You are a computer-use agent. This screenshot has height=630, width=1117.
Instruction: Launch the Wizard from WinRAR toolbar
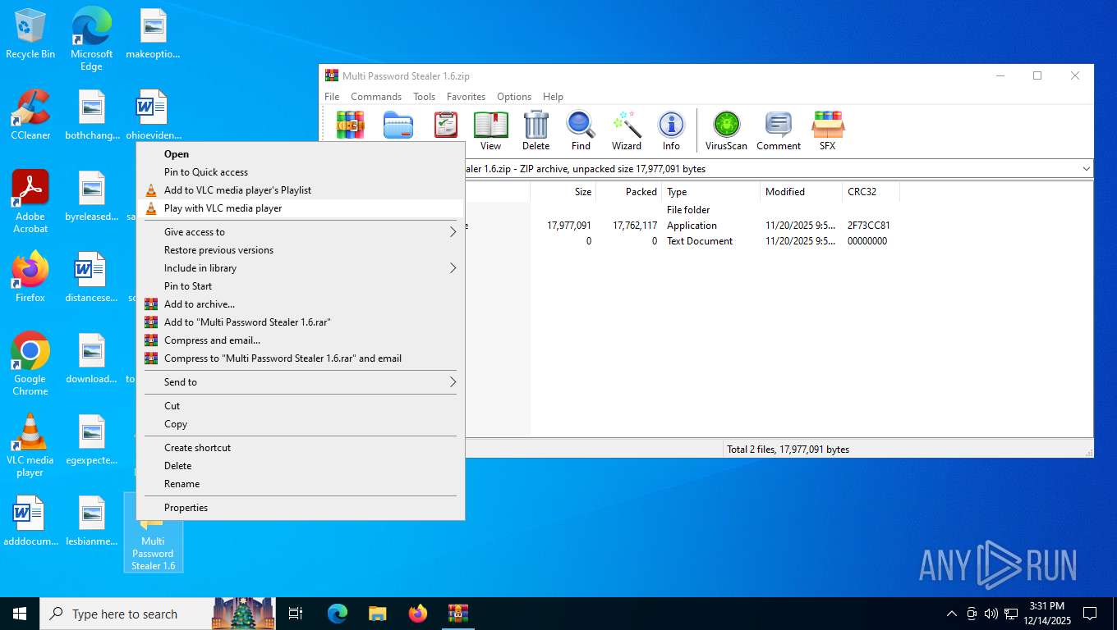point(626,131)
